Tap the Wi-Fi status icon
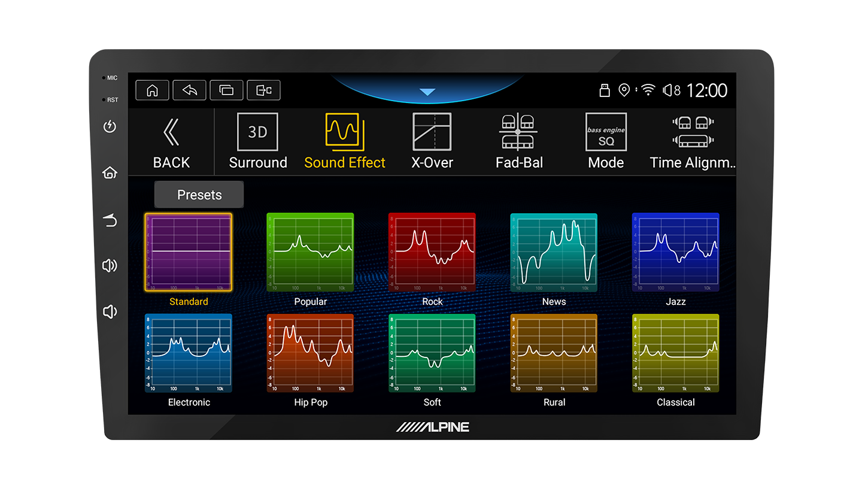Image resolution: width=862 pixels, height=485 pixels. click(648, 90)
